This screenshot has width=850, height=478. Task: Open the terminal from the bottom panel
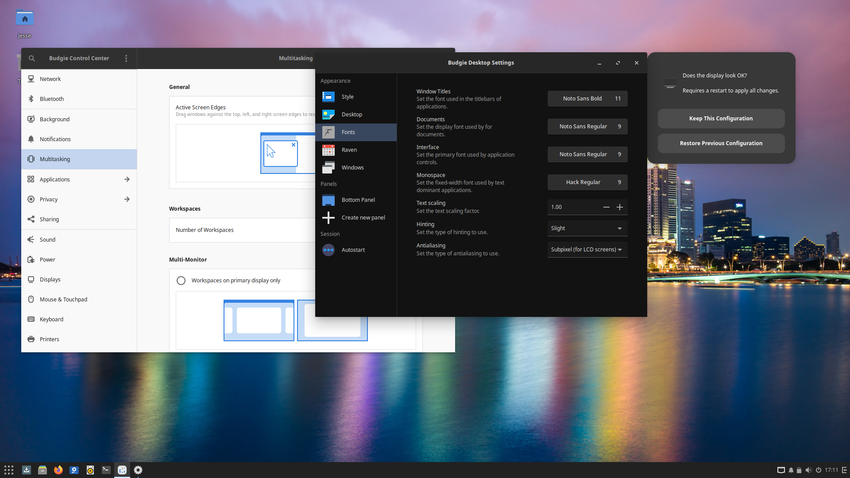106,470
